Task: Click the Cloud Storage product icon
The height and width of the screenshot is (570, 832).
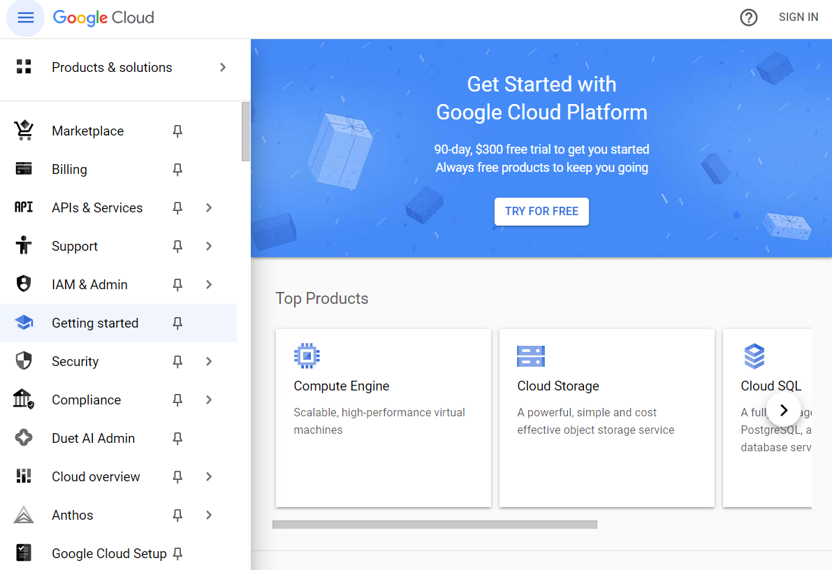Action: (531, 356)
